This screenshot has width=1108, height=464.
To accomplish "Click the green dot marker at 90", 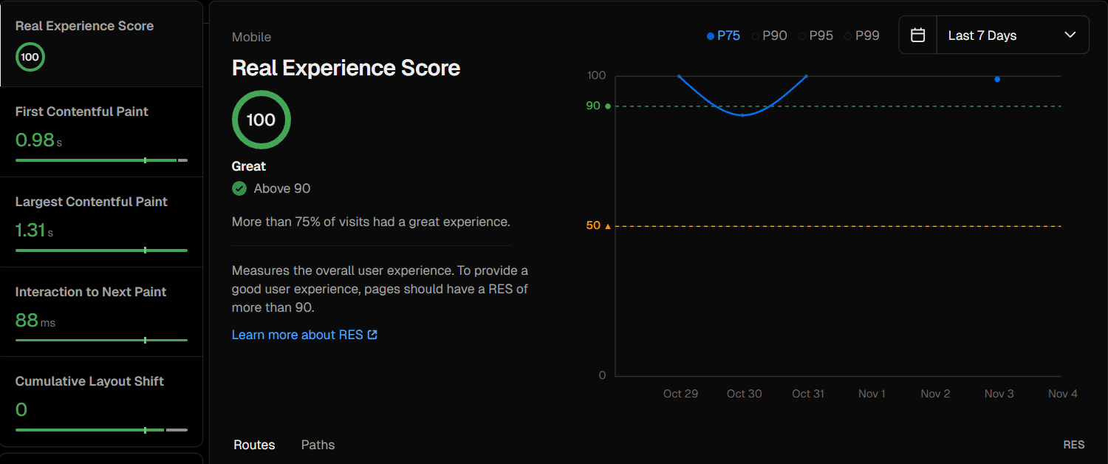I will pyautogui.click(x=608, y=106).
